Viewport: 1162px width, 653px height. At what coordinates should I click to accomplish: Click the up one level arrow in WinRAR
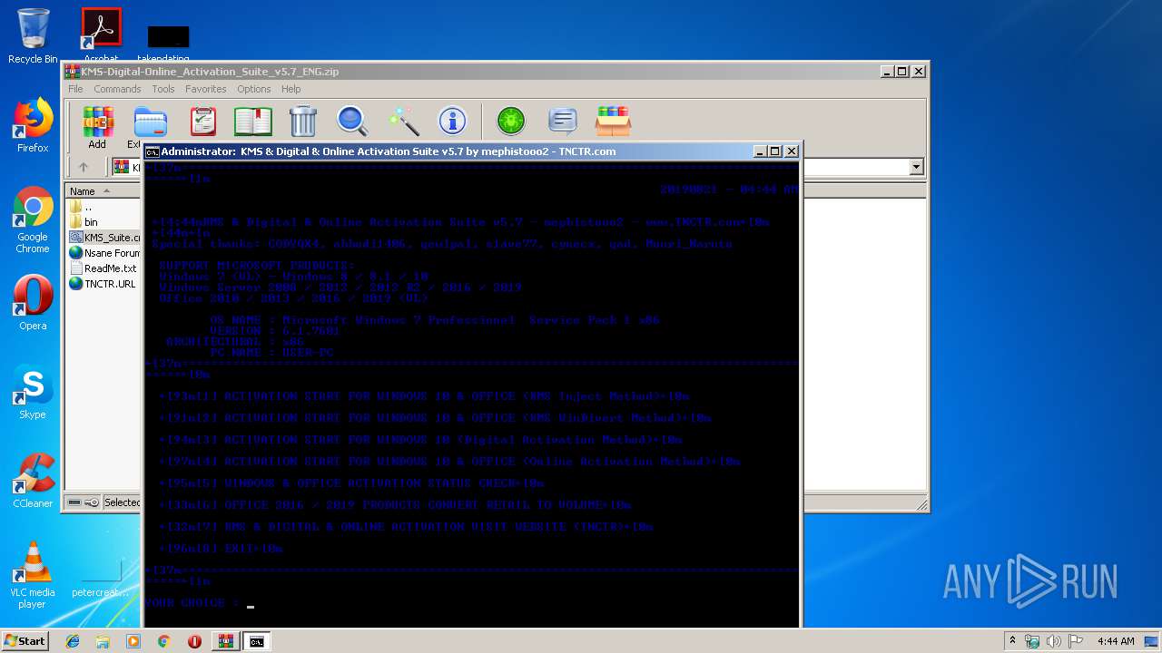coord(84,167)
